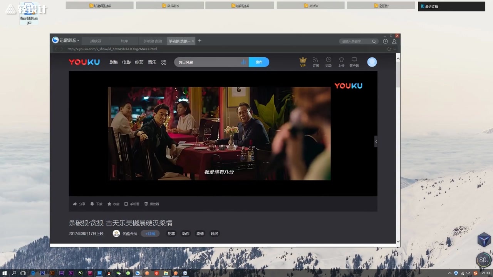
Task: Expand more channels four-circle icon
Action: click(x=164, y=62)
